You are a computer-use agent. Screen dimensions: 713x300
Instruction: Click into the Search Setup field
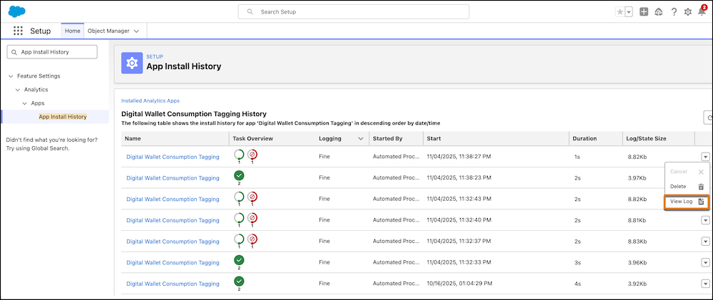tap(354, 12)
